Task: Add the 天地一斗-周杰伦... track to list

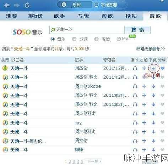Action: point(144,141)
